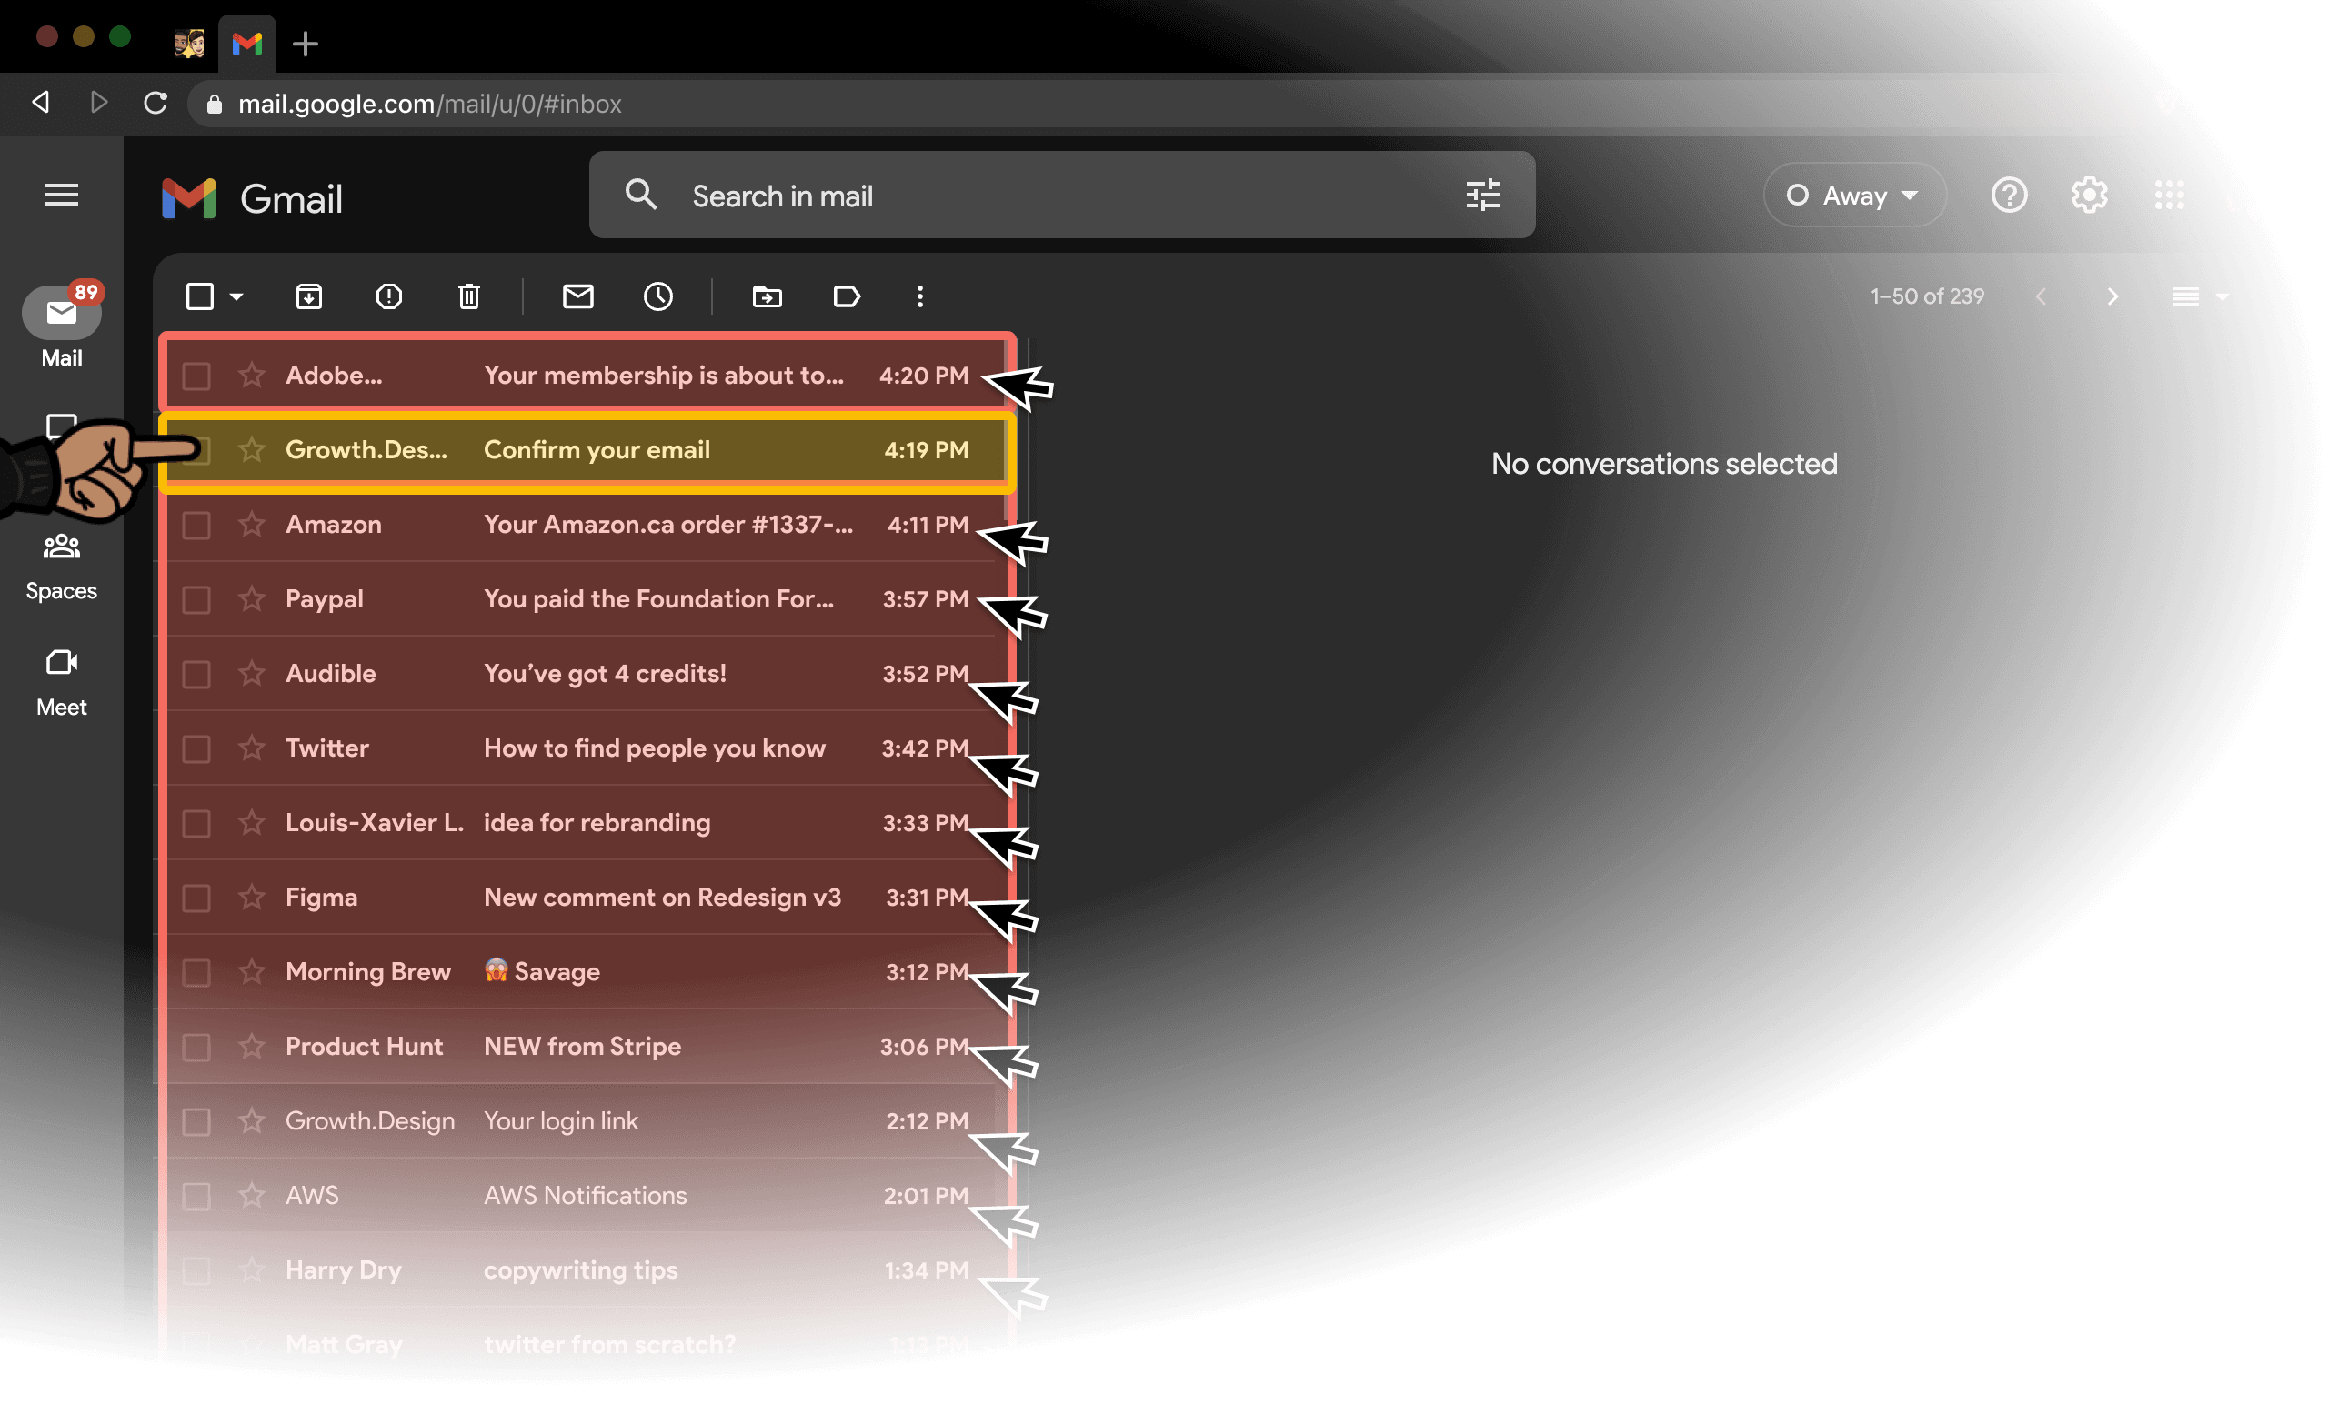
Task: Star the Amazon email
Action: point(251,524)
